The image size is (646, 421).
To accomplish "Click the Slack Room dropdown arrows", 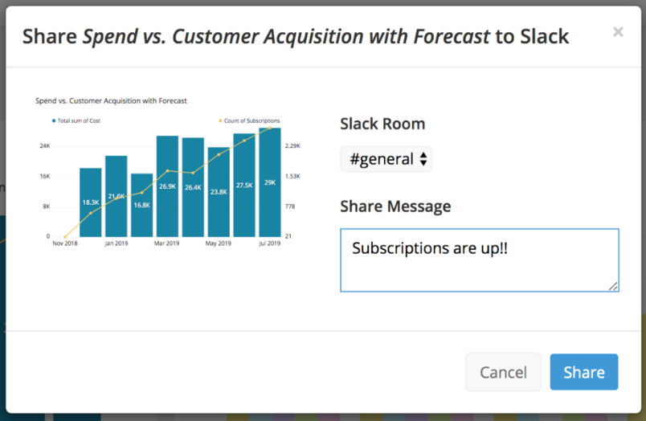I will point(423,159).
